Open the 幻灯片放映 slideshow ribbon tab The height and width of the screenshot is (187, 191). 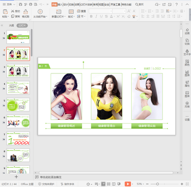pyautogui.click(x=86, y=4)
